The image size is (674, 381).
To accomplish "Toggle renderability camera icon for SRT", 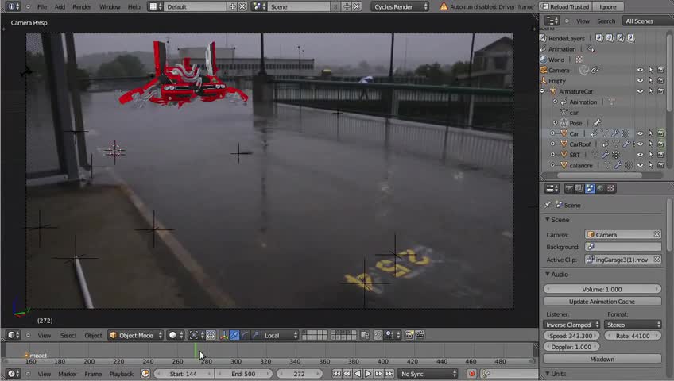I will [x=661, y=155].
